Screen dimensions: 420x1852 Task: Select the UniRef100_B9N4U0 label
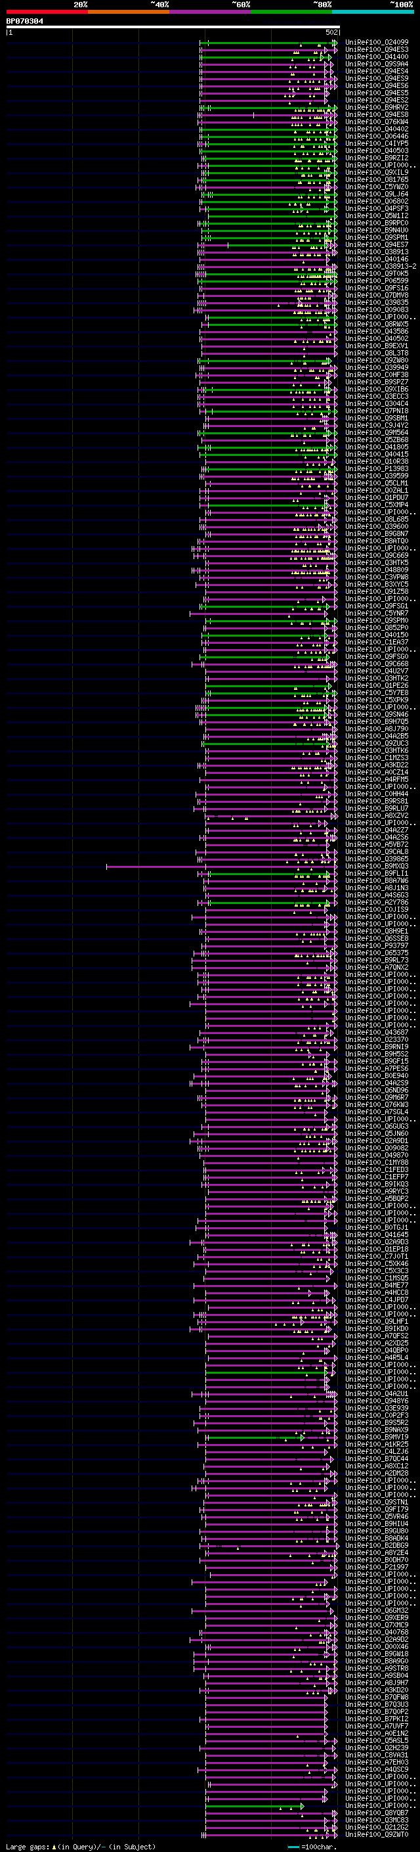[x=377, y=230]
